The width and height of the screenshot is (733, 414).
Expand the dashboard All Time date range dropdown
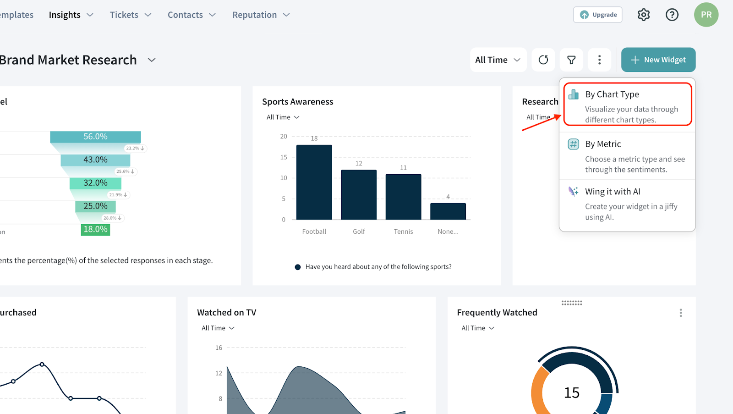[498, 60]
